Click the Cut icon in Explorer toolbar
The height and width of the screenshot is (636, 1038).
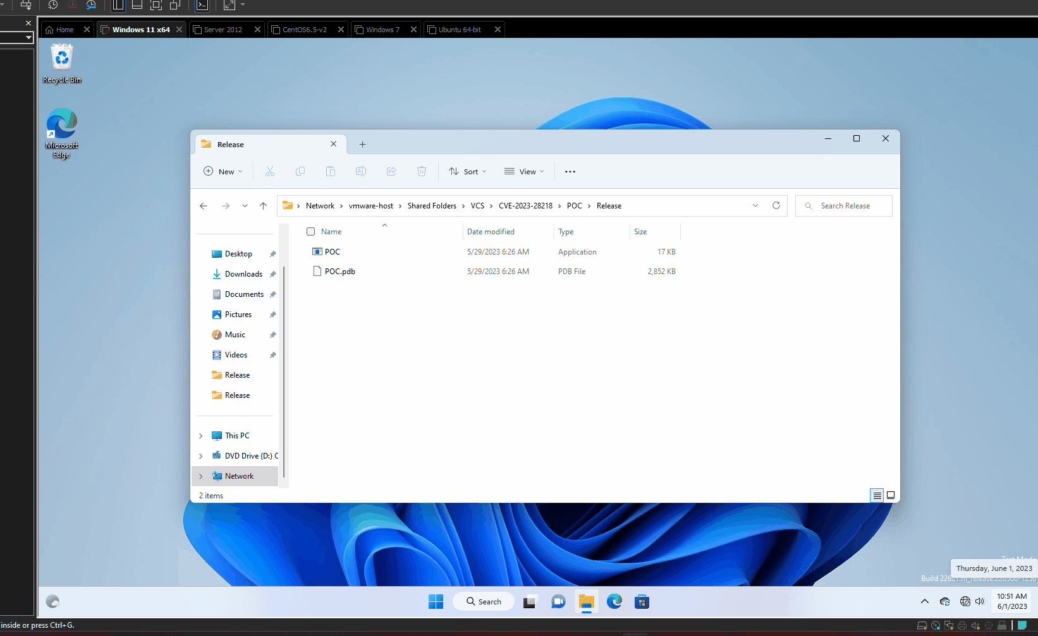(270, 171)
